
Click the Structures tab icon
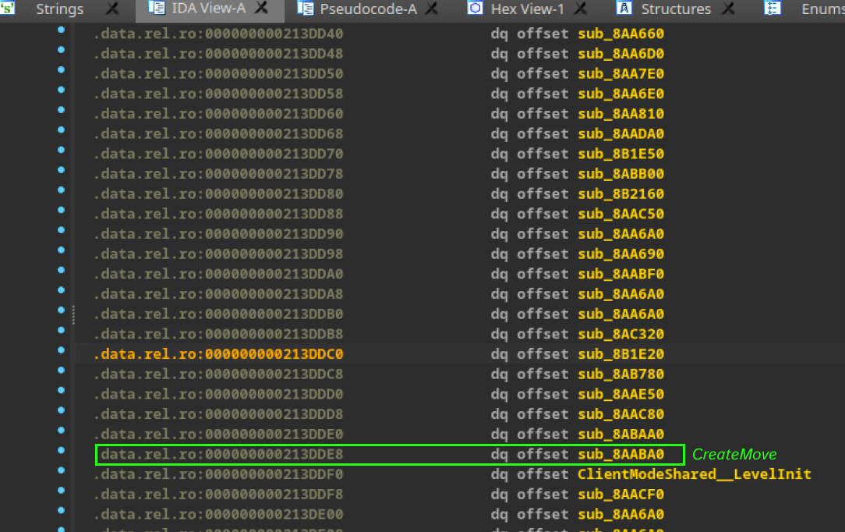click(624, 9)
